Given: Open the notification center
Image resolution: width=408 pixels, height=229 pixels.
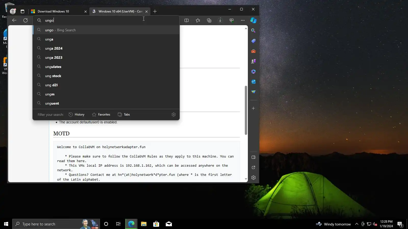Looking at the screenshot, I should point(400,224).
